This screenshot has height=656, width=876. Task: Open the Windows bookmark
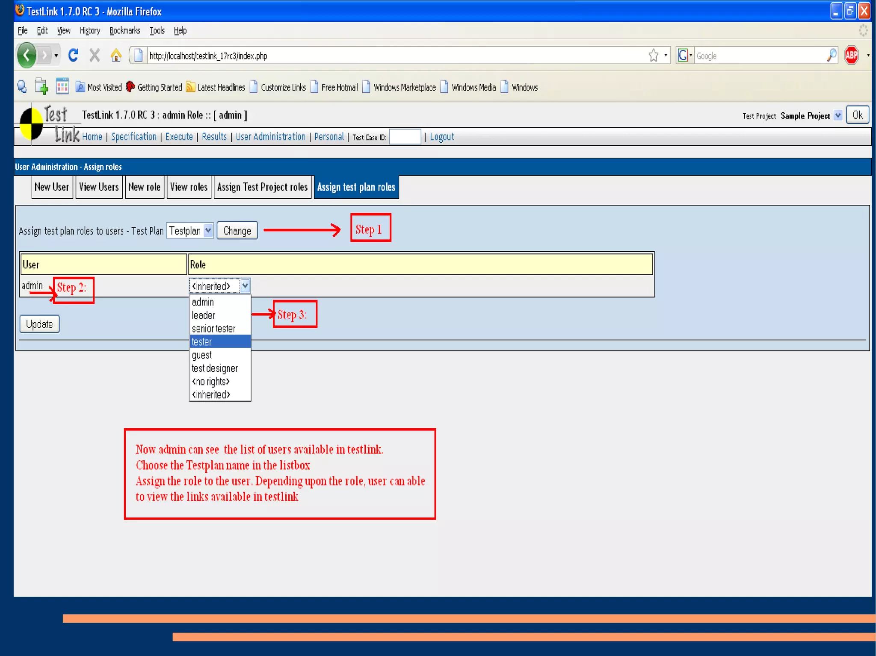point(519,87)
